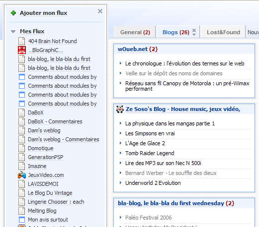This screenshot has width=259, height=227.
Task: Click the page icon beside 404 Brain Not Found
Action: [x=22, y=41]
